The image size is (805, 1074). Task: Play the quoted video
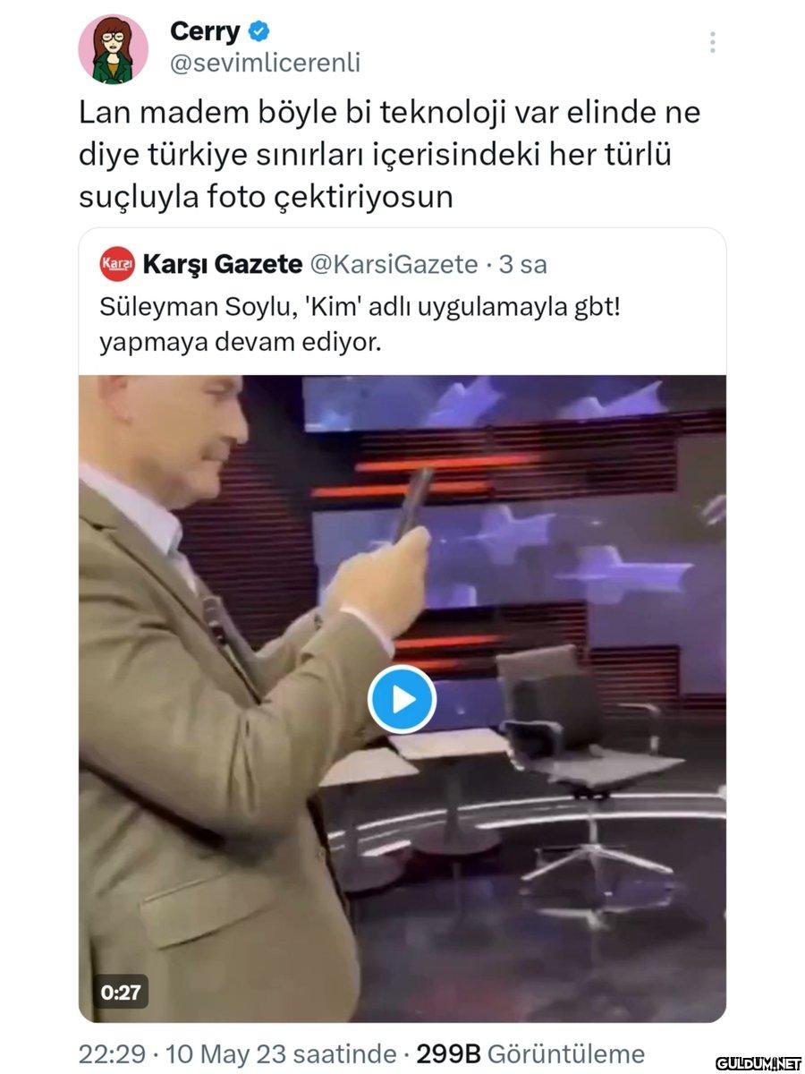tap(402, 699)
